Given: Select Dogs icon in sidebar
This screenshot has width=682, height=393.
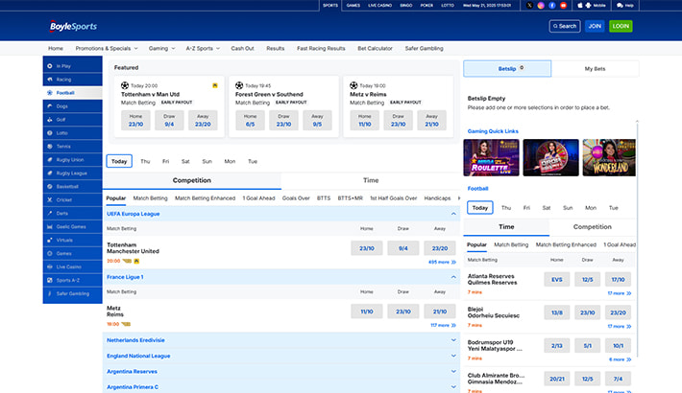Looking at the screenshot, I should (50, 106).
